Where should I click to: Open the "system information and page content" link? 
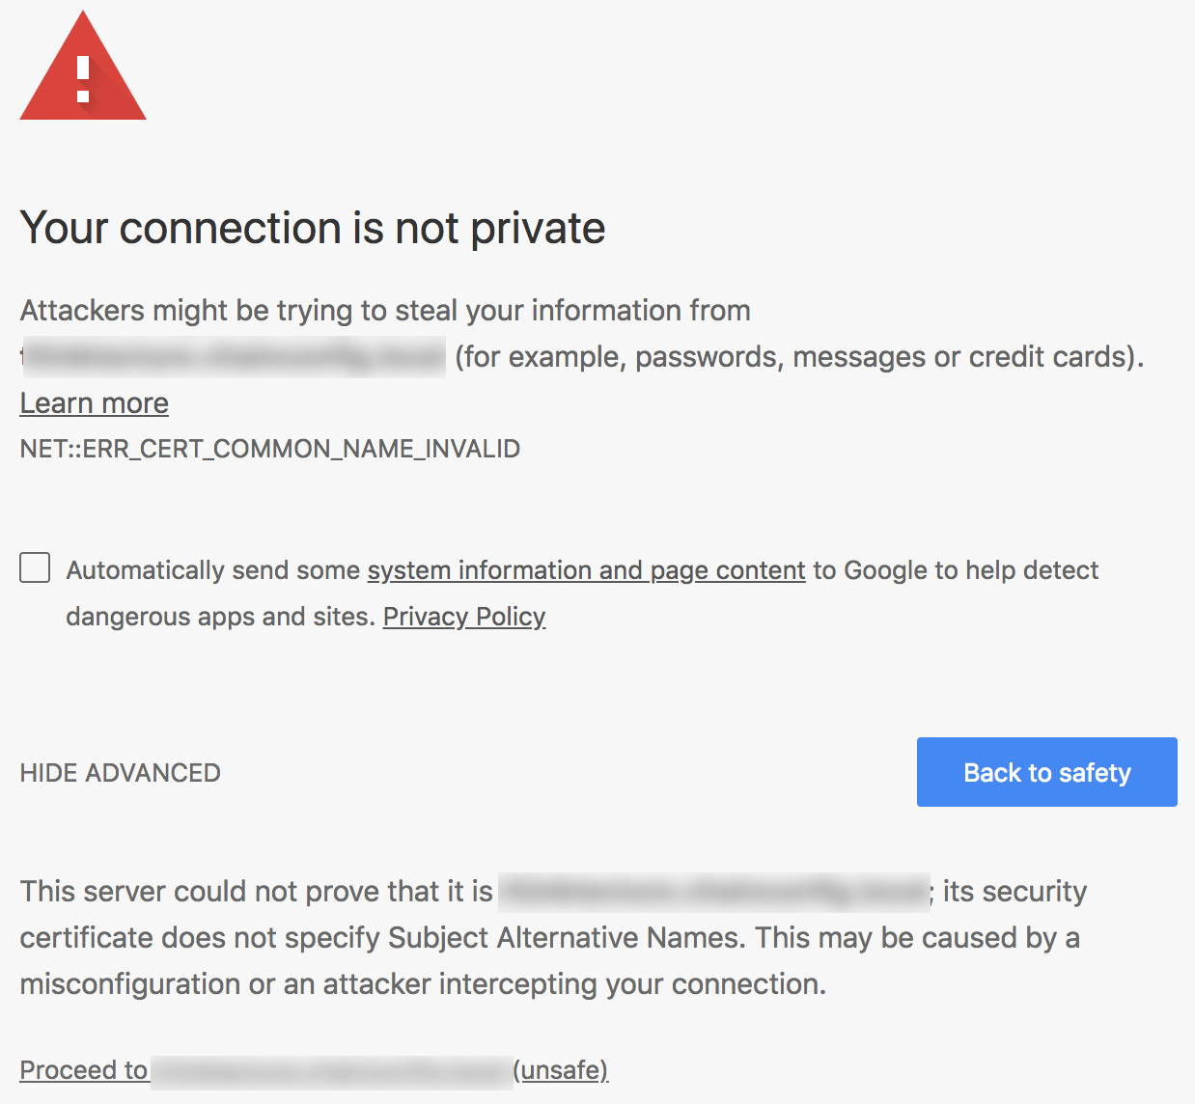[x=585, y=570]
